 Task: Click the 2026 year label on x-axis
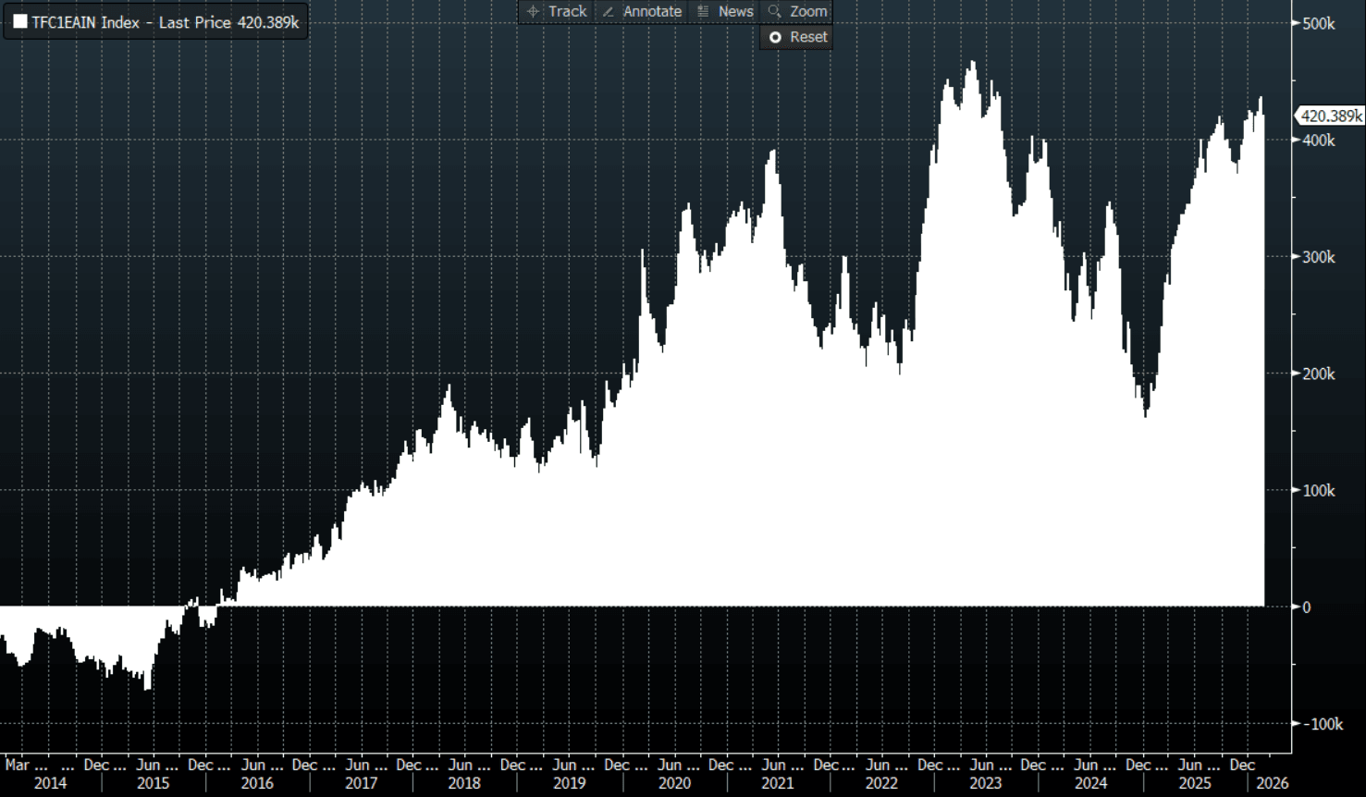point(1272,783)
